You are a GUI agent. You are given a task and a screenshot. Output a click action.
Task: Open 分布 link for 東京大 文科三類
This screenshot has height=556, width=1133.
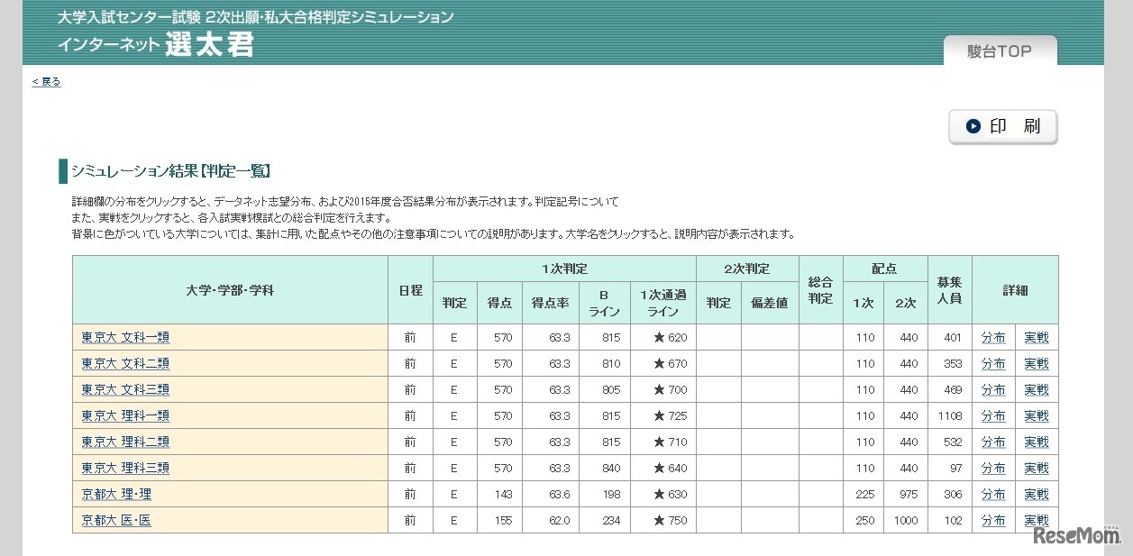(x=993, y=390)
